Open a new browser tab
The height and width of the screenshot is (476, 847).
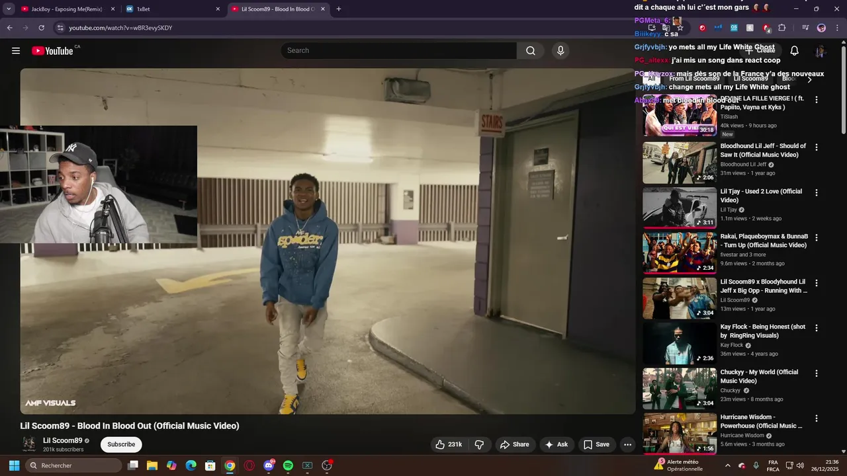pos(339,9)
